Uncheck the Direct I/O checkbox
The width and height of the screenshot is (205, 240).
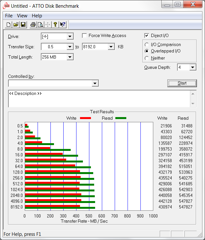[x=147, y=36]
